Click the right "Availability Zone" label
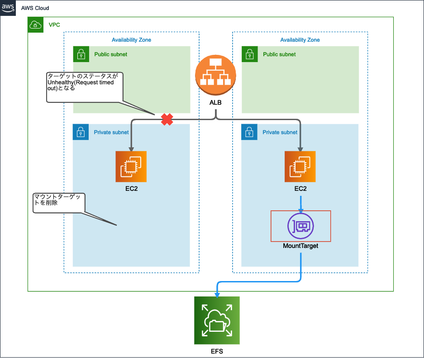Screen dimensions: 424x359 (300, 40)
